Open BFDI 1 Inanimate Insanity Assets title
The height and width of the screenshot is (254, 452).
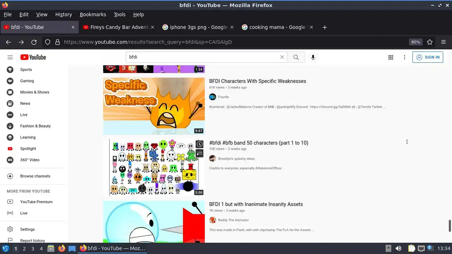click(x=256, y=204)
